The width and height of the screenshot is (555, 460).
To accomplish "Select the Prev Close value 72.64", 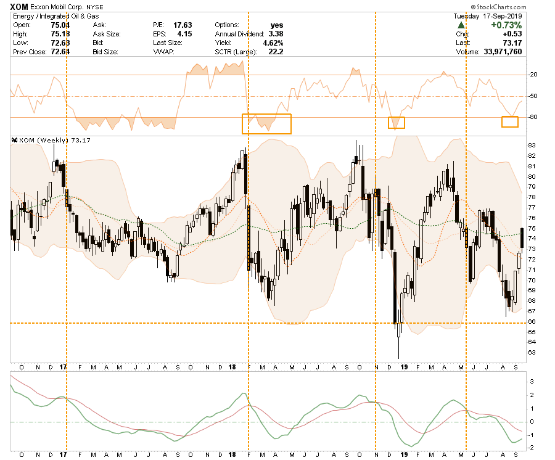I will 60,52.
